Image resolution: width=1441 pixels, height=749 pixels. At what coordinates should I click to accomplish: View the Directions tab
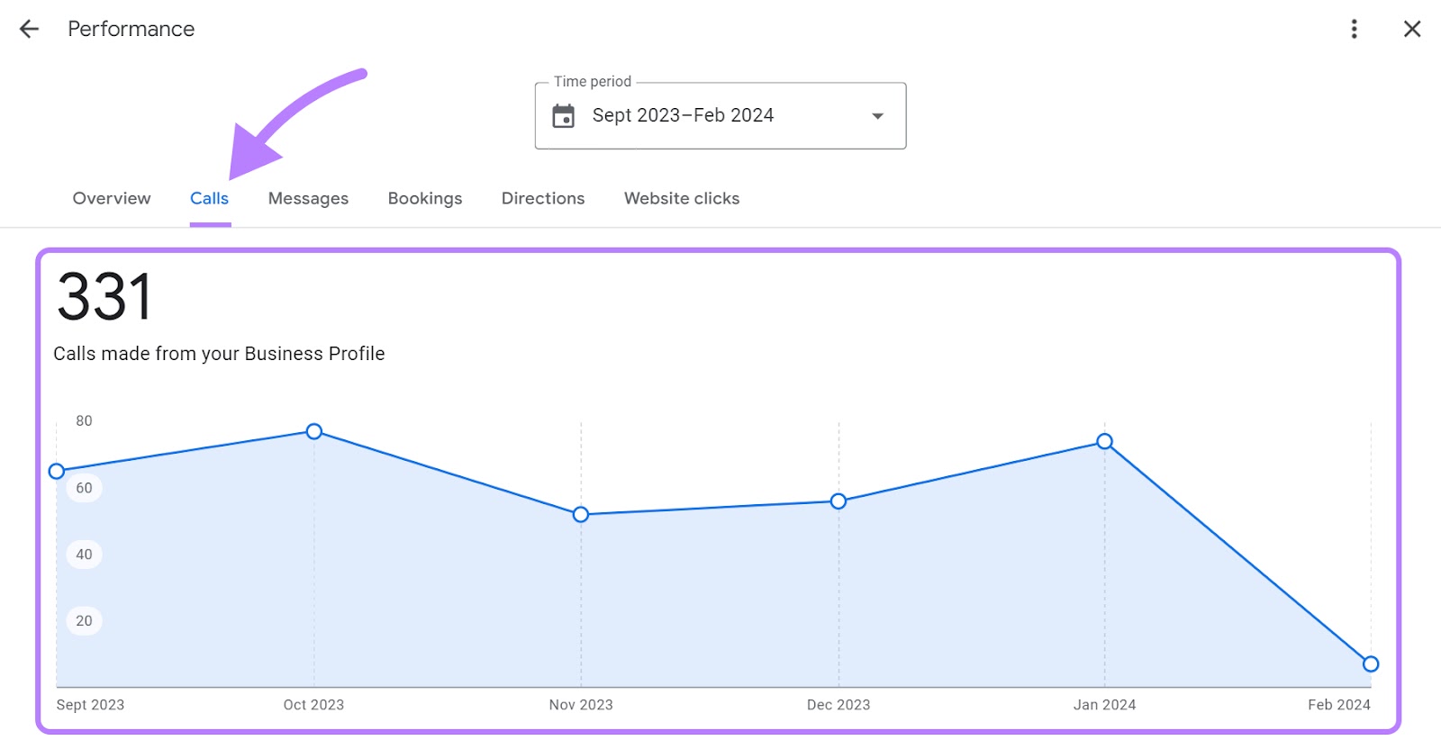543,198
